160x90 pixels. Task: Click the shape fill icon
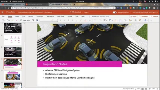tap(115, 20)
